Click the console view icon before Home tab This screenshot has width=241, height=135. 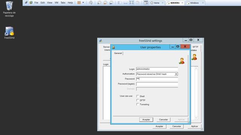click(146, 3)
